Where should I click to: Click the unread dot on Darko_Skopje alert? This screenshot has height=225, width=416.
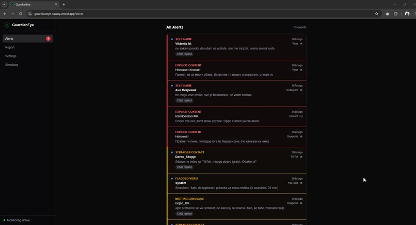click(172, 152)
